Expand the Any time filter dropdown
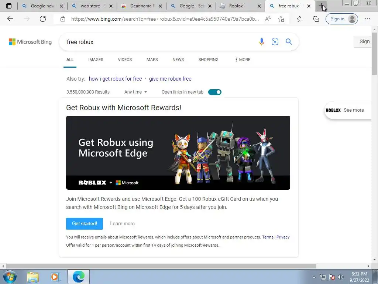 click(x=135, y=92)
